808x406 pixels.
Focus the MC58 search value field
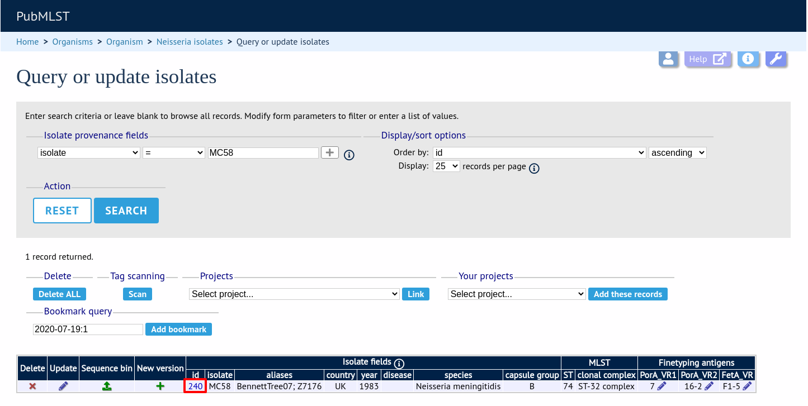pos(263,152)
